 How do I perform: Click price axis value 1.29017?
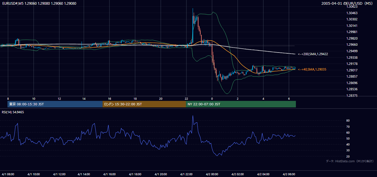(352, 70)
